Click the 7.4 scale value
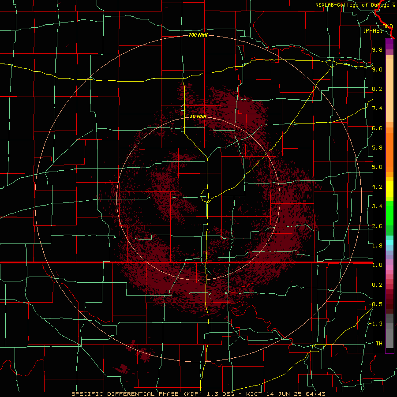 [x=377, y=109]
